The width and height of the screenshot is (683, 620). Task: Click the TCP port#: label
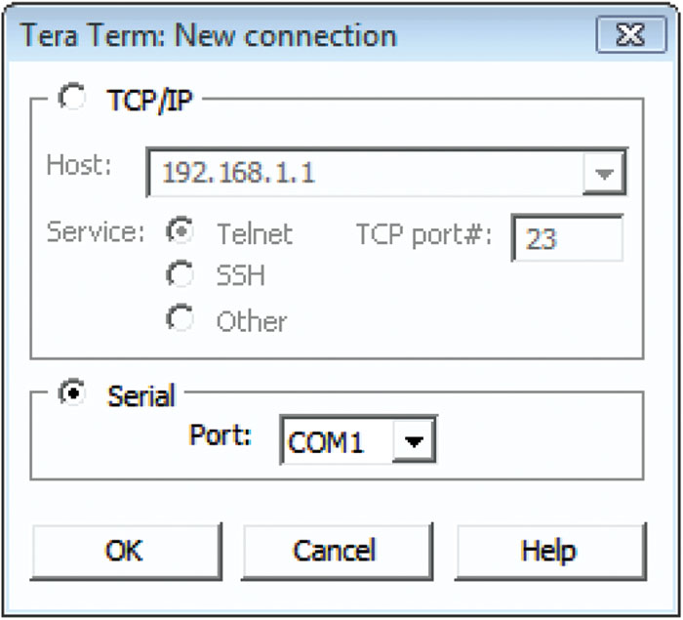(423, 235)
